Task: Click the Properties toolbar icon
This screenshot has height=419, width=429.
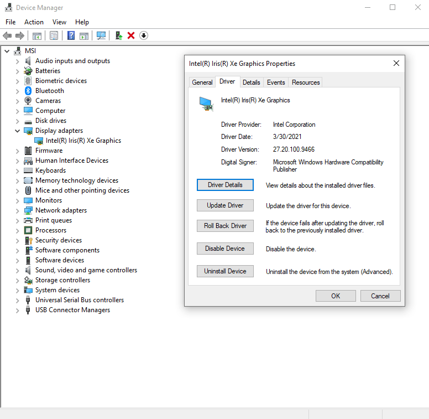Action: coord(54,35)
